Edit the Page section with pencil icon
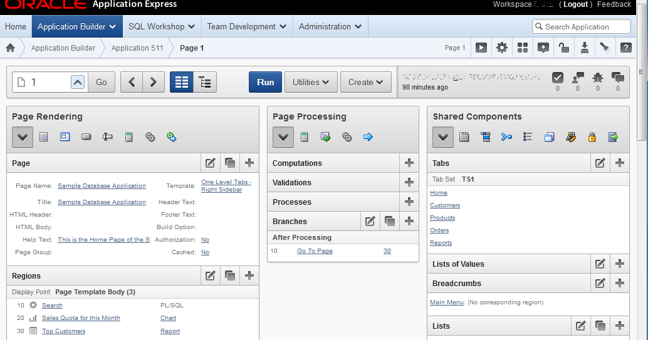The image size is (648, 340). coord(211,163)
